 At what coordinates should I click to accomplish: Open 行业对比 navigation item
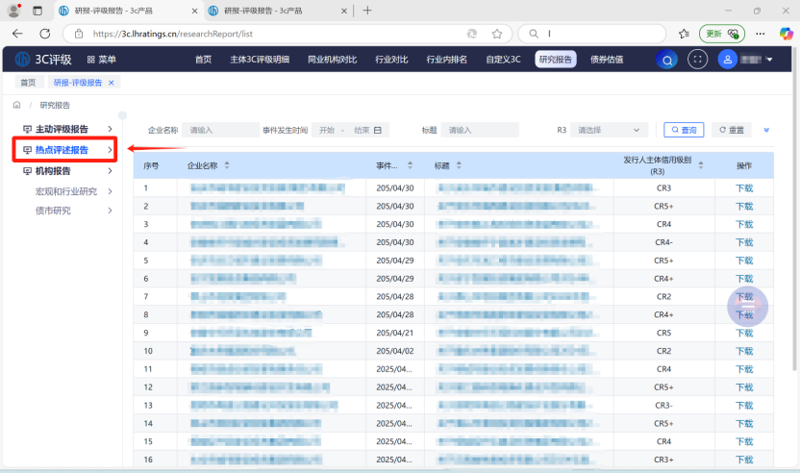[391, 60]
